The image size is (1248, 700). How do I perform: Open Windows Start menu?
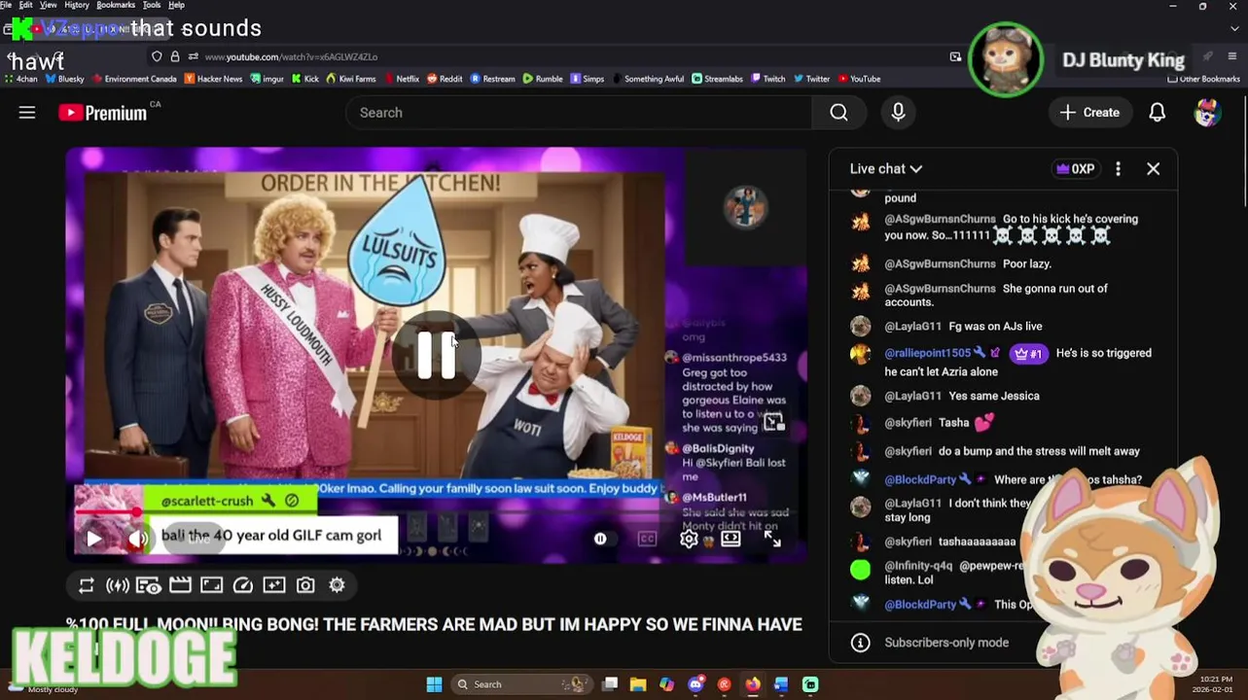pos(434,684)
